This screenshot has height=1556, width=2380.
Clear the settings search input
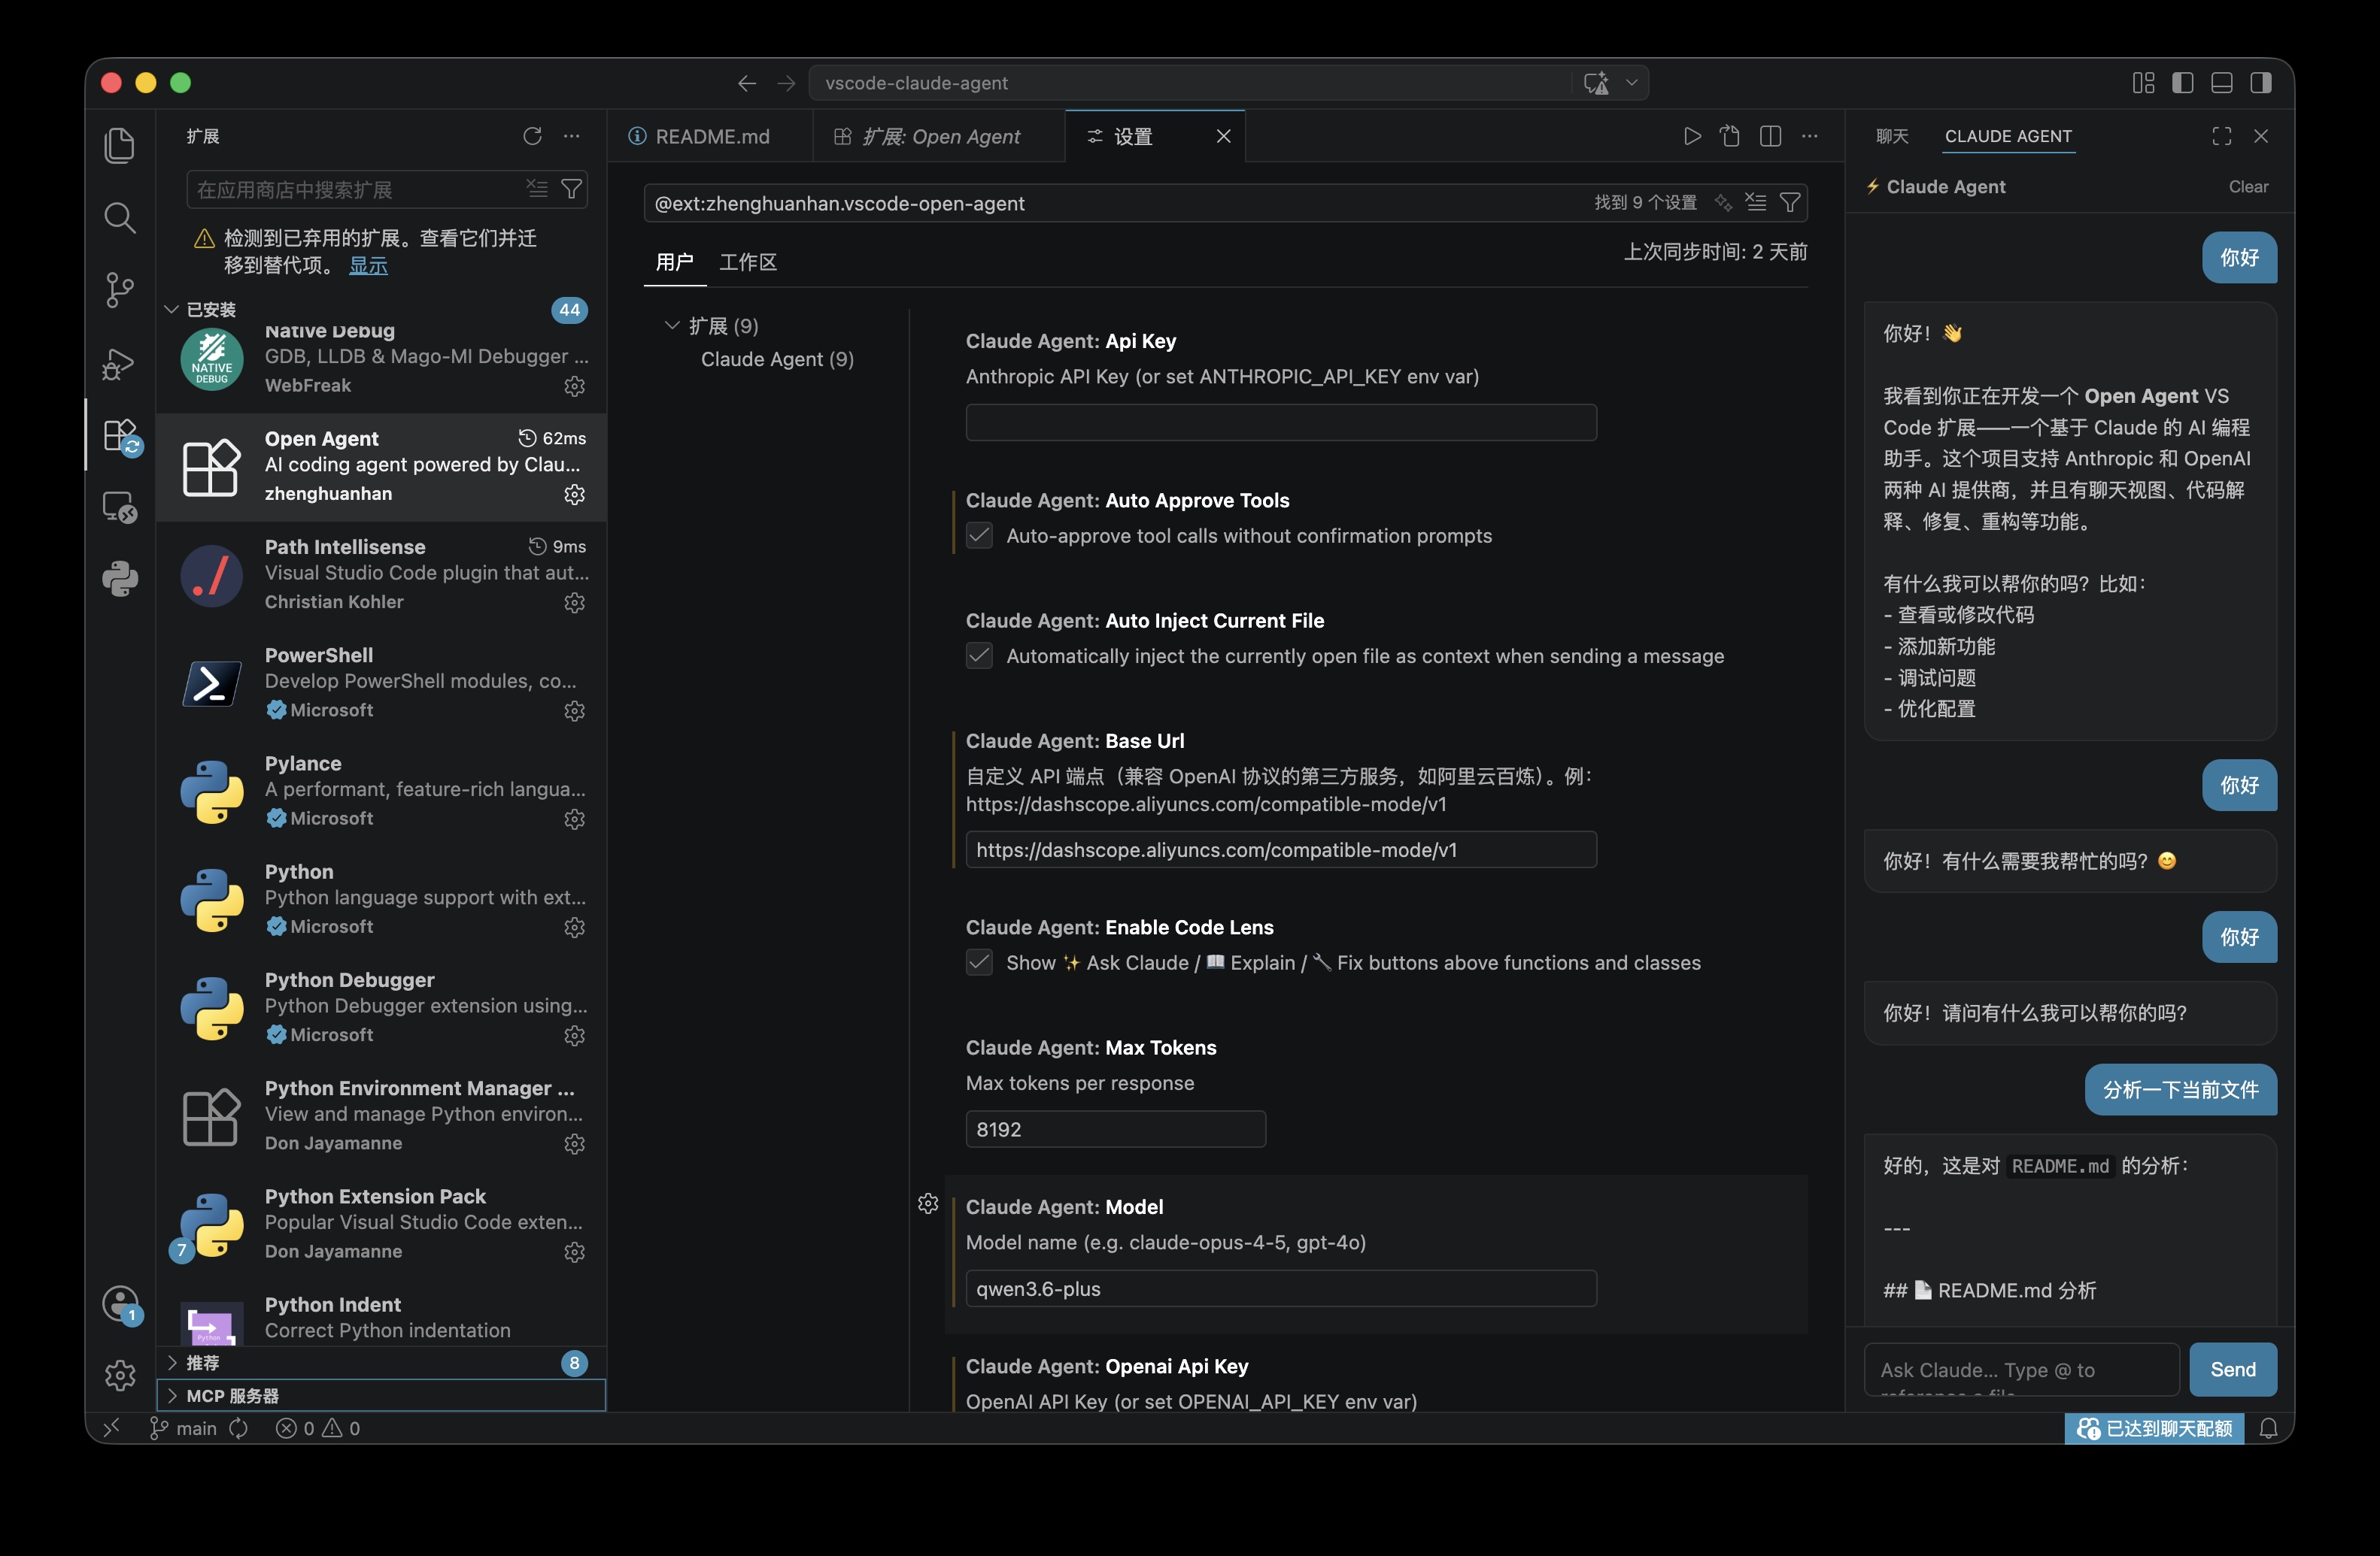click(1755, 203)
